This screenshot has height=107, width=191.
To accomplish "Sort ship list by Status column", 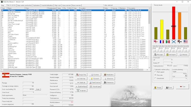I will click(107, 8).
